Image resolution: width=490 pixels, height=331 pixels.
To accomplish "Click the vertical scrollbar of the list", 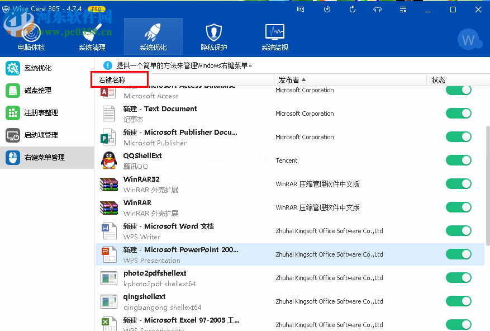I will [x=487, y=185].
